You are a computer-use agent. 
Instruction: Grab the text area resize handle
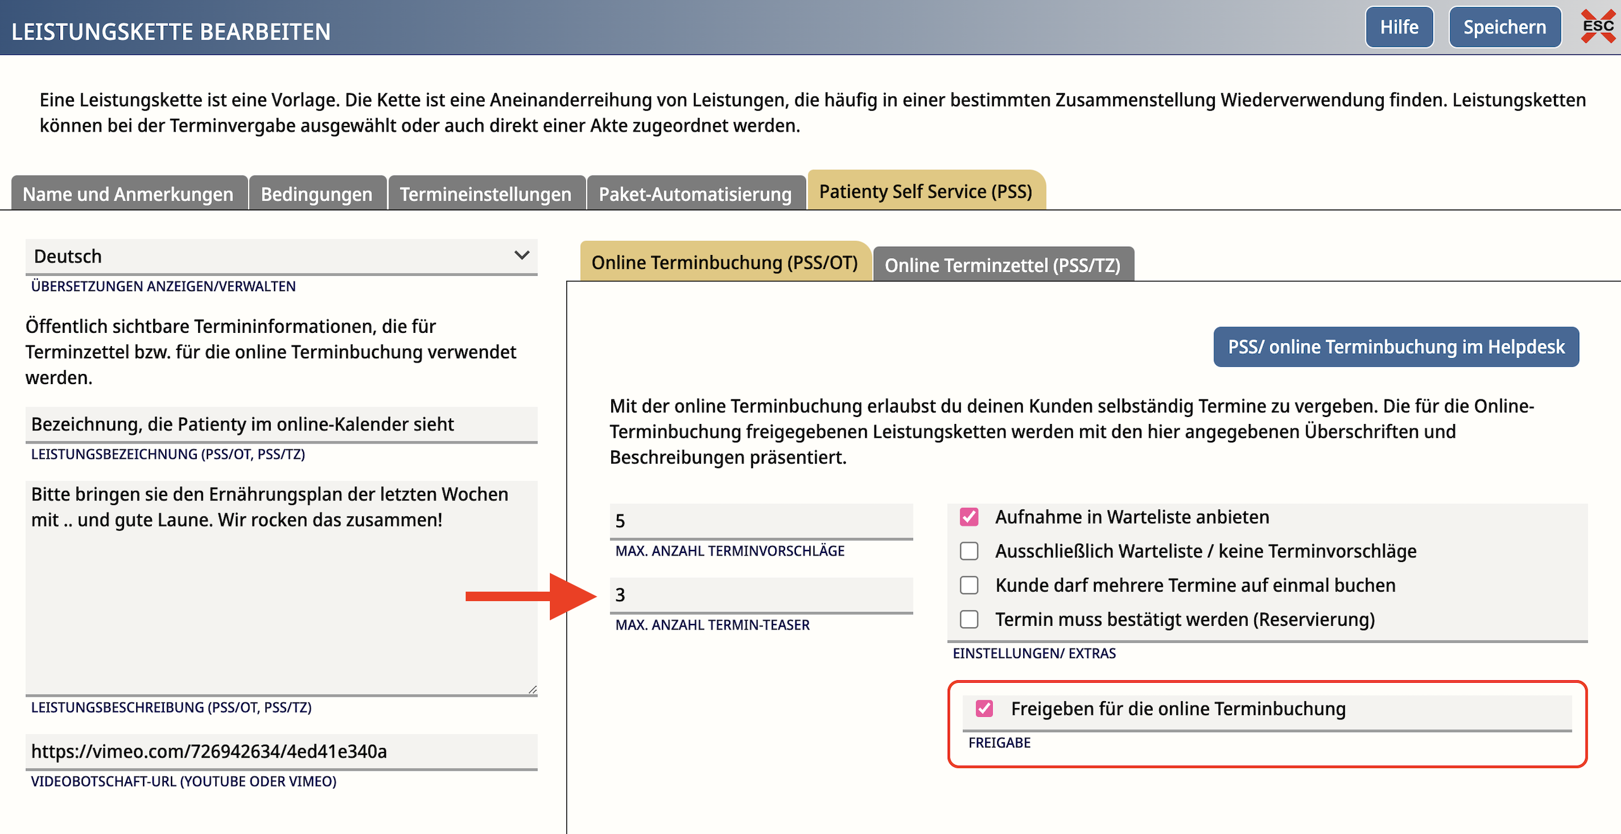coord(532,689)
